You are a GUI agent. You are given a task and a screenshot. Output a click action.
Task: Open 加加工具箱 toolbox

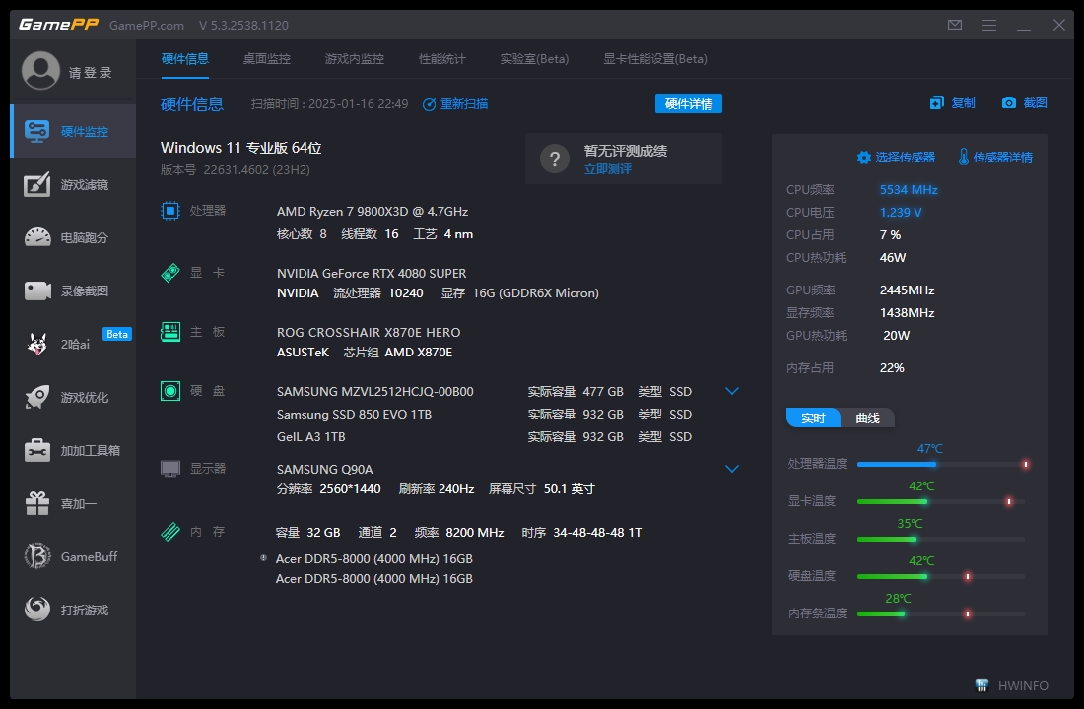click(x=73, y=451)
